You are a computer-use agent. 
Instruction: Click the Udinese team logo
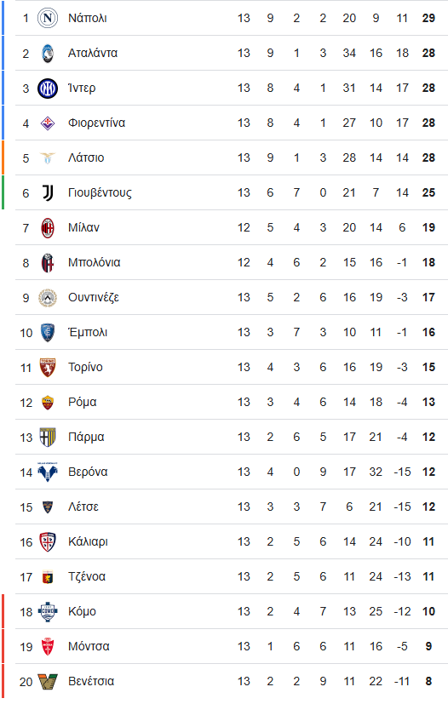47,298
